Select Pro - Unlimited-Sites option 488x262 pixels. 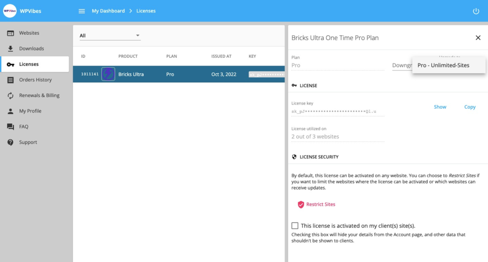449,65
